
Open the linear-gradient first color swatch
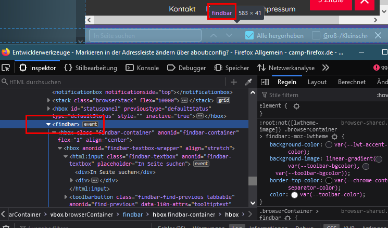[x=379, y=159]
